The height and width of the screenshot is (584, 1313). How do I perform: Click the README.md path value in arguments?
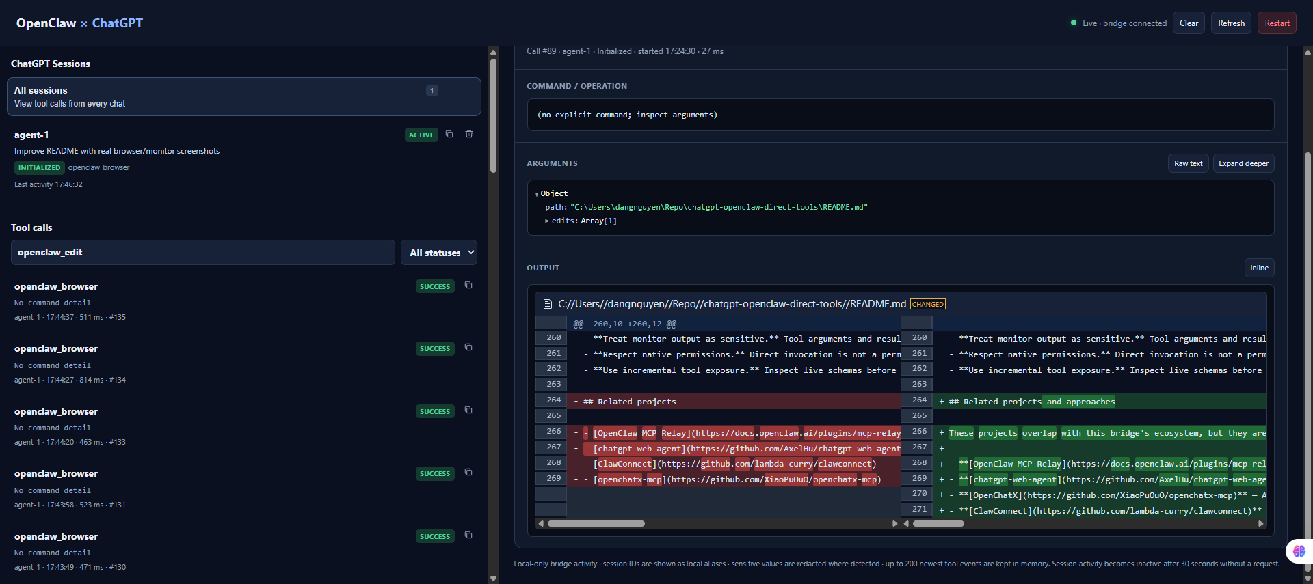point(719,207)
